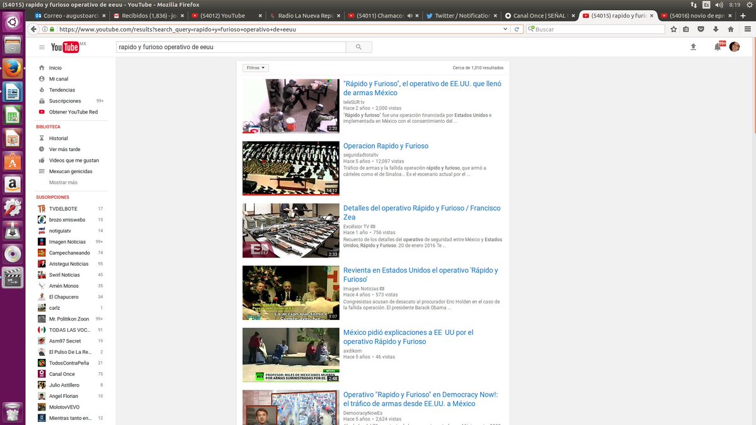Open the system volume indicator
The height and width of the screenshot is (425, 756).
coord(719,4)
